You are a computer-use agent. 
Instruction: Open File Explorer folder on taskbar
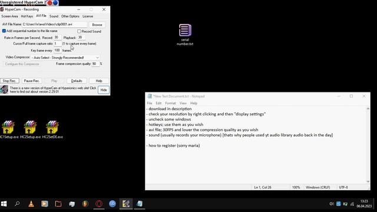(x=58, y=204)
